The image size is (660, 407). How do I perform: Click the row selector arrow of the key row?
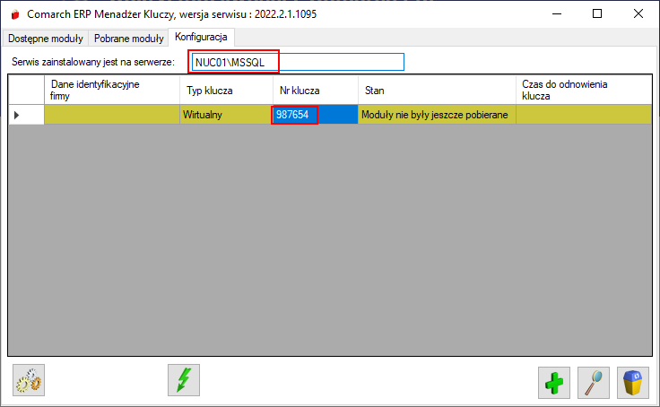(x=26, y=115)
